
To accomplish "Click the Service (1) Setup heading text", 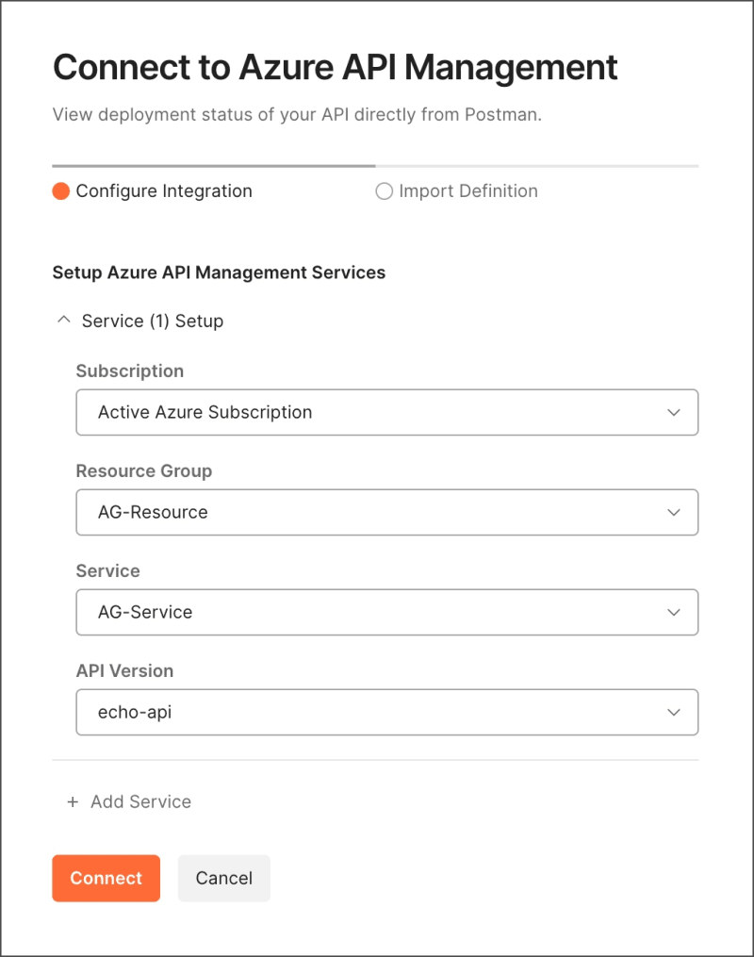I will (x=153, y=322).
